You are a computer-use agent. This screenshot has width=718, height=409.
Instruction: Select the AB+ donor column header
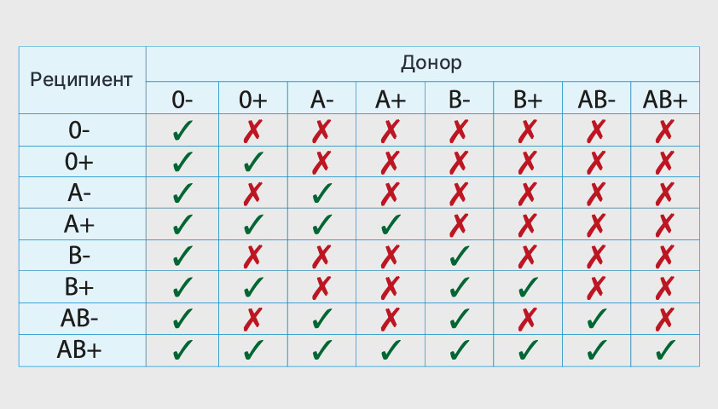[664, 99]
